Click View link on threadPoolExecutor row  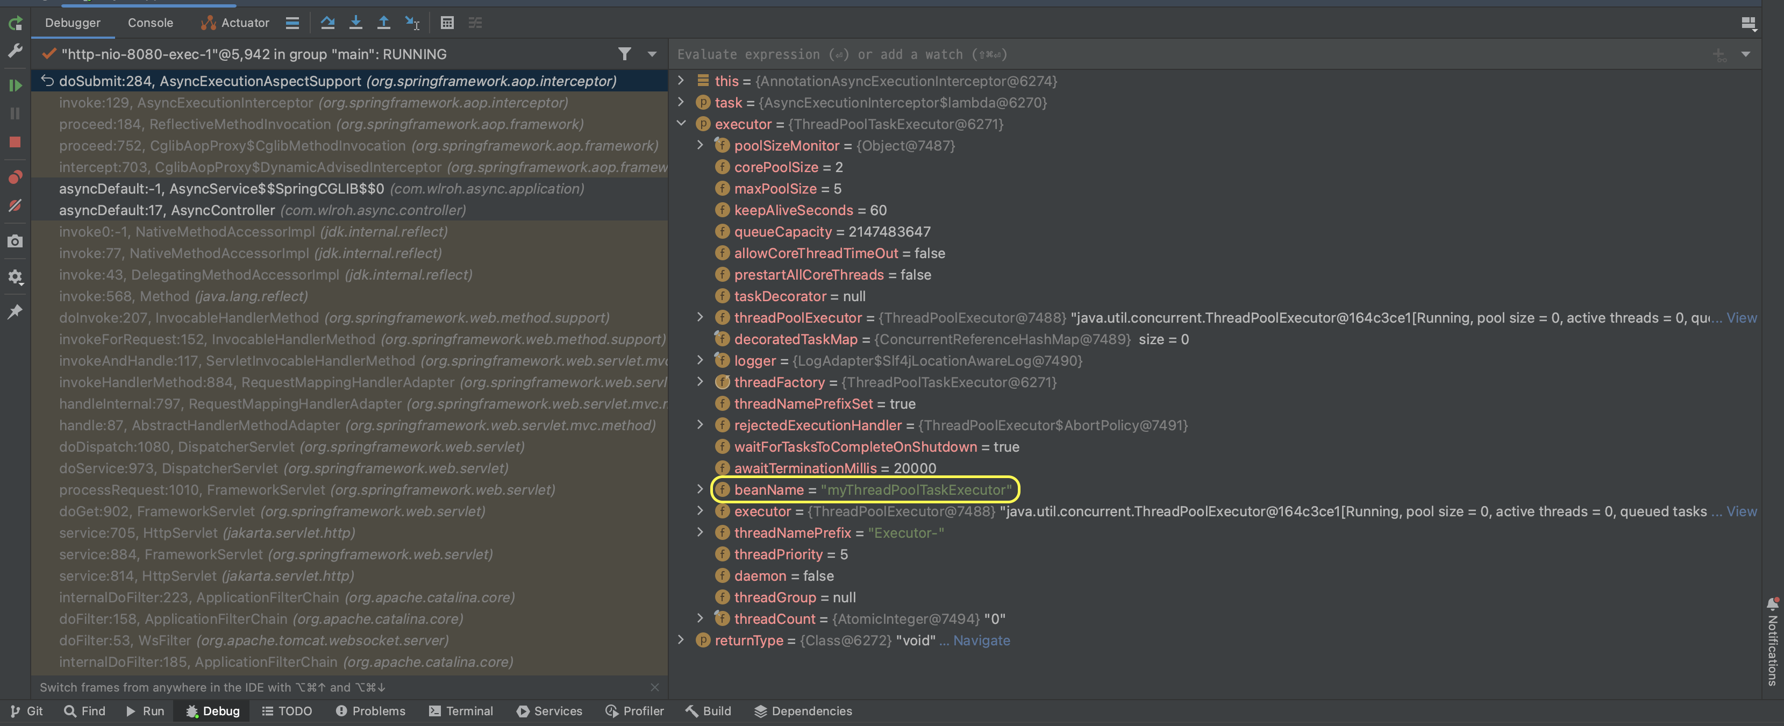[1741, 317]
